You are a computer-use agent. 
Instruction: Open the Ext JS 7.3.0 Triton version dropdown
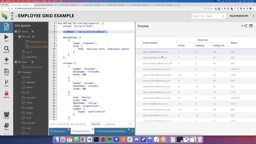click(x=223, y=16)
